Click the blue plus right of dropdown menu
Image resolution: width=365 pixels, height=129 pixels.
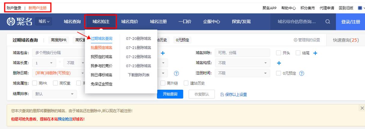163,53
